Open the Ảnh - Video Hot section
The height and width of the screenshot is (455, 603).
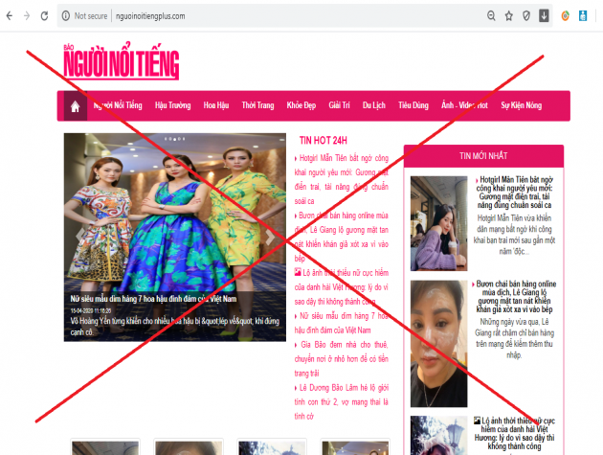464,105
